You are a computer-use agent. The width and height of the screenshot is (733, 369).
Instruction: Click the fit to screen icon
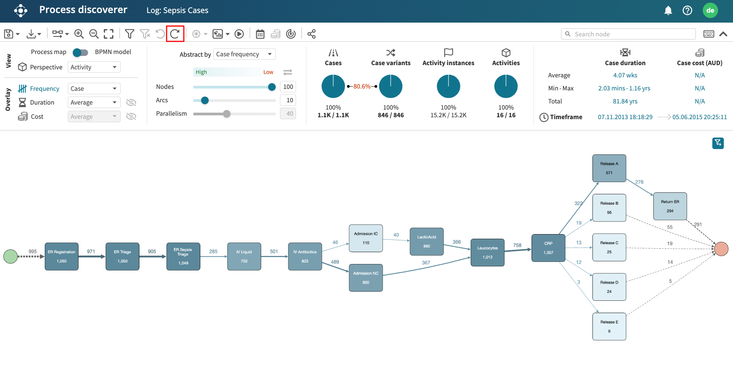coord(109,34)
